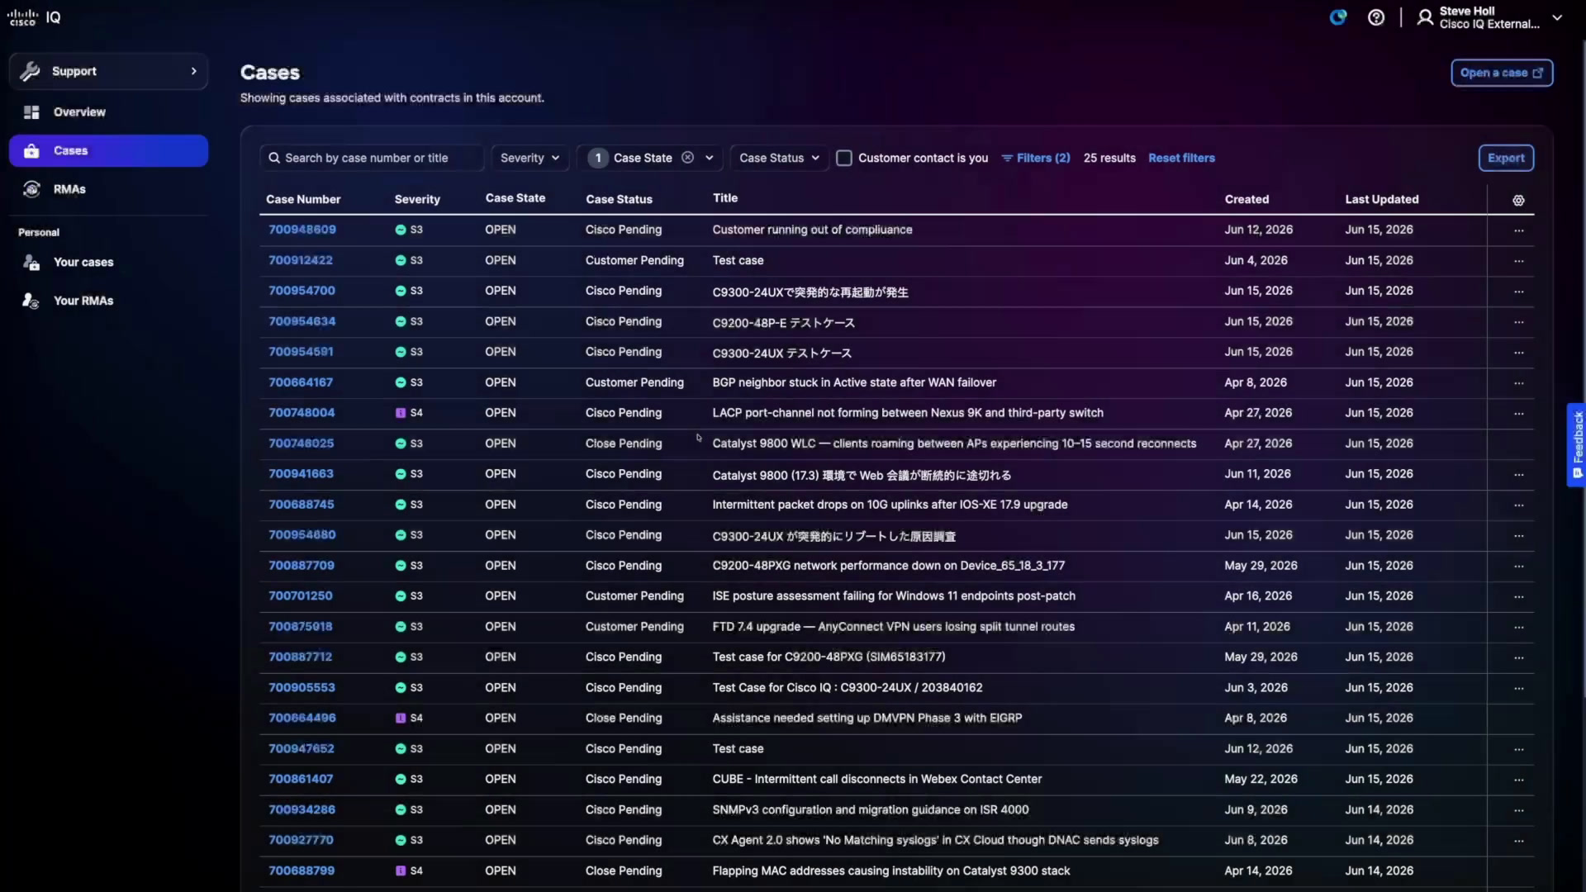Open case number 700748004 link

pos(302,413)
